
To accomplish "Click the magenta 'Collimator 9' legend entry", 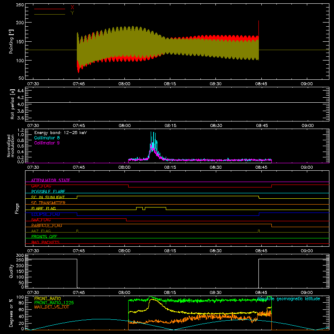I will tap(47, 143).
